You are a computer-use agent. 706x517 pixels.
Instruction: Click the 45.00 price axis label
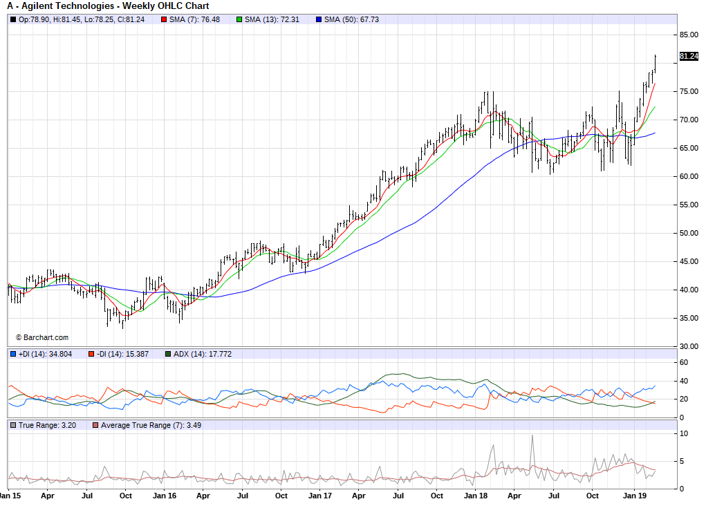coord(689,261)
